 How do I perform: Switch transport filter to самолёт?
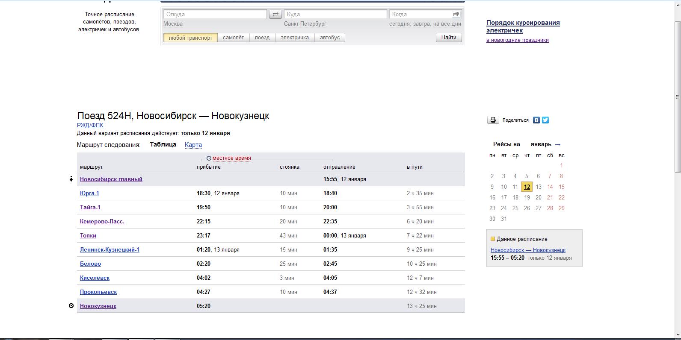click(233, 38)
